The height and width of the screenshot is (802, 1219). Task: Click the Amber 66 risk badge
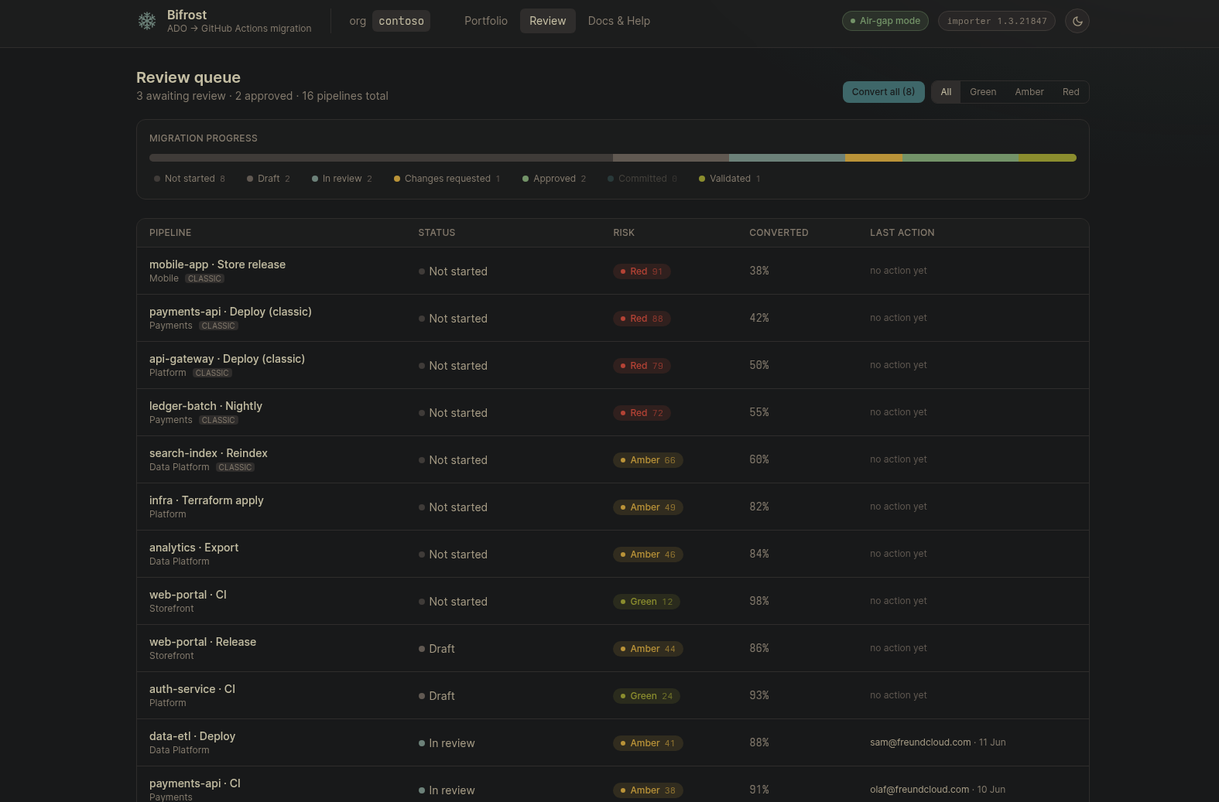pyautogui.click(x=648, y=460)
